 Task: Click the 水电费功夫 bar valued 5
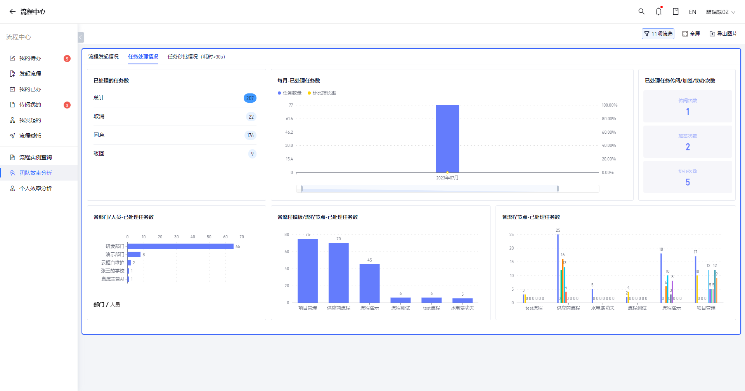[463, 300]
